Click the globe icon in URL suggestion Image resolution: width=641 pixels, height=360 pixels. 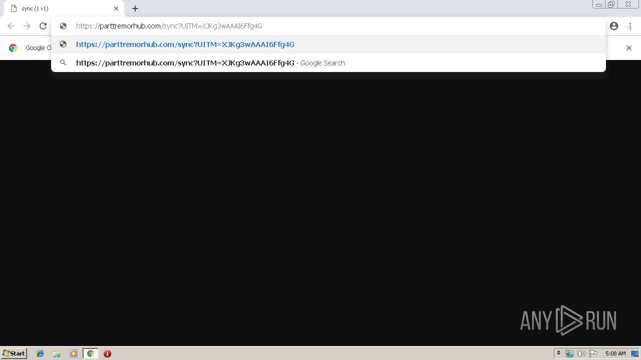tap(63, 44)
